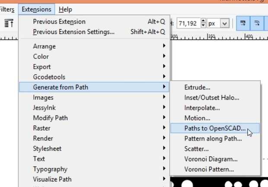
Task: Choose Previous Extension Settings entry
Action: [74, 32]
